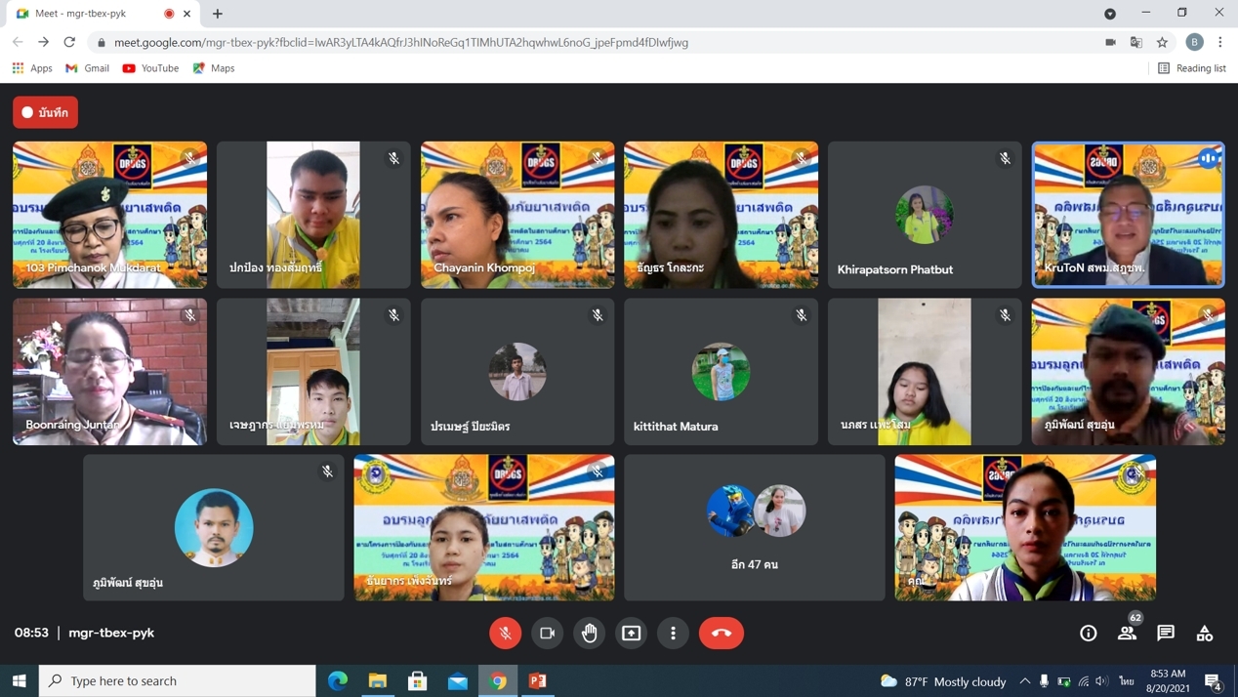Viewport: 1238px width, 697px height.
Task: Open chat with everyone panel
Action: tap(1166, 633)
